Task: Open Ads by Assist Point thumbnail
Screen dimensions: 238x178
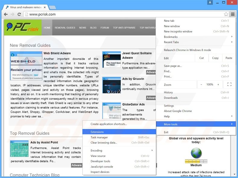Action: click(19, 149)
